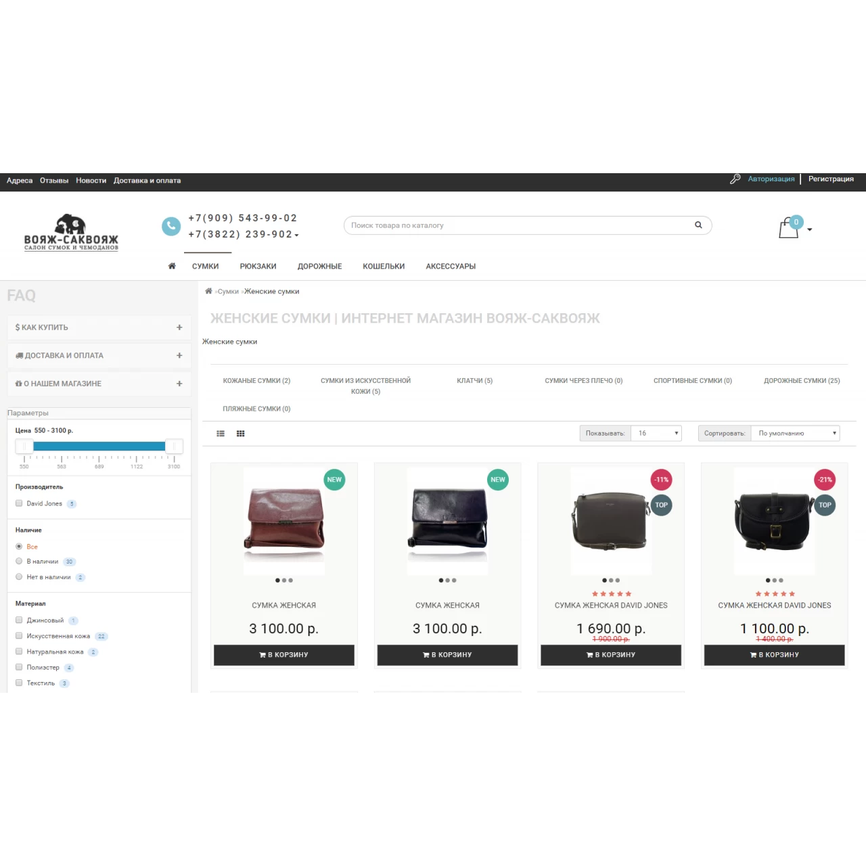866x866 pixels.
Task: Check the Полиэстер material filter
Action: pyautogui.click(x=19, y=667)
